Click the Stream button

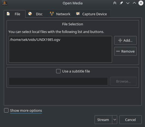pyautogui.click(x=103, y=120)
